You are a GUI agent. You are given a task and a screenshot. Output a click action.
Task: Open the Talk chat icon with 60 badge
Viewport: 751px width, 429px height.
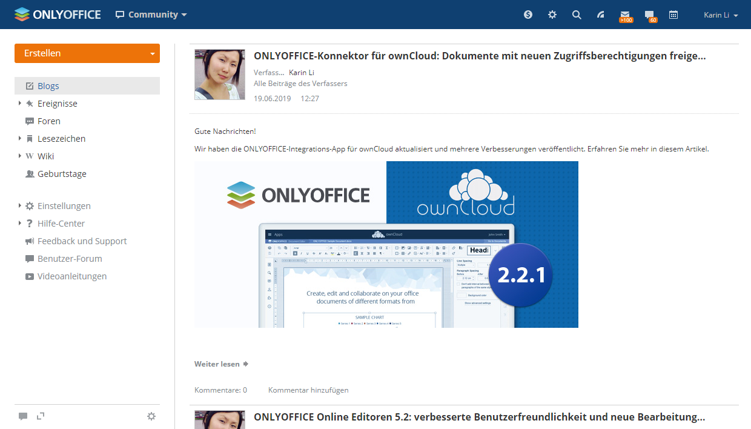coord(649,15)
